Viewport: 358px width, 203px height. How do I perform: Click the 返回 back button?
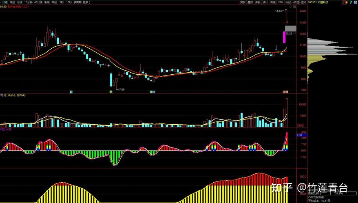[303, 2]
